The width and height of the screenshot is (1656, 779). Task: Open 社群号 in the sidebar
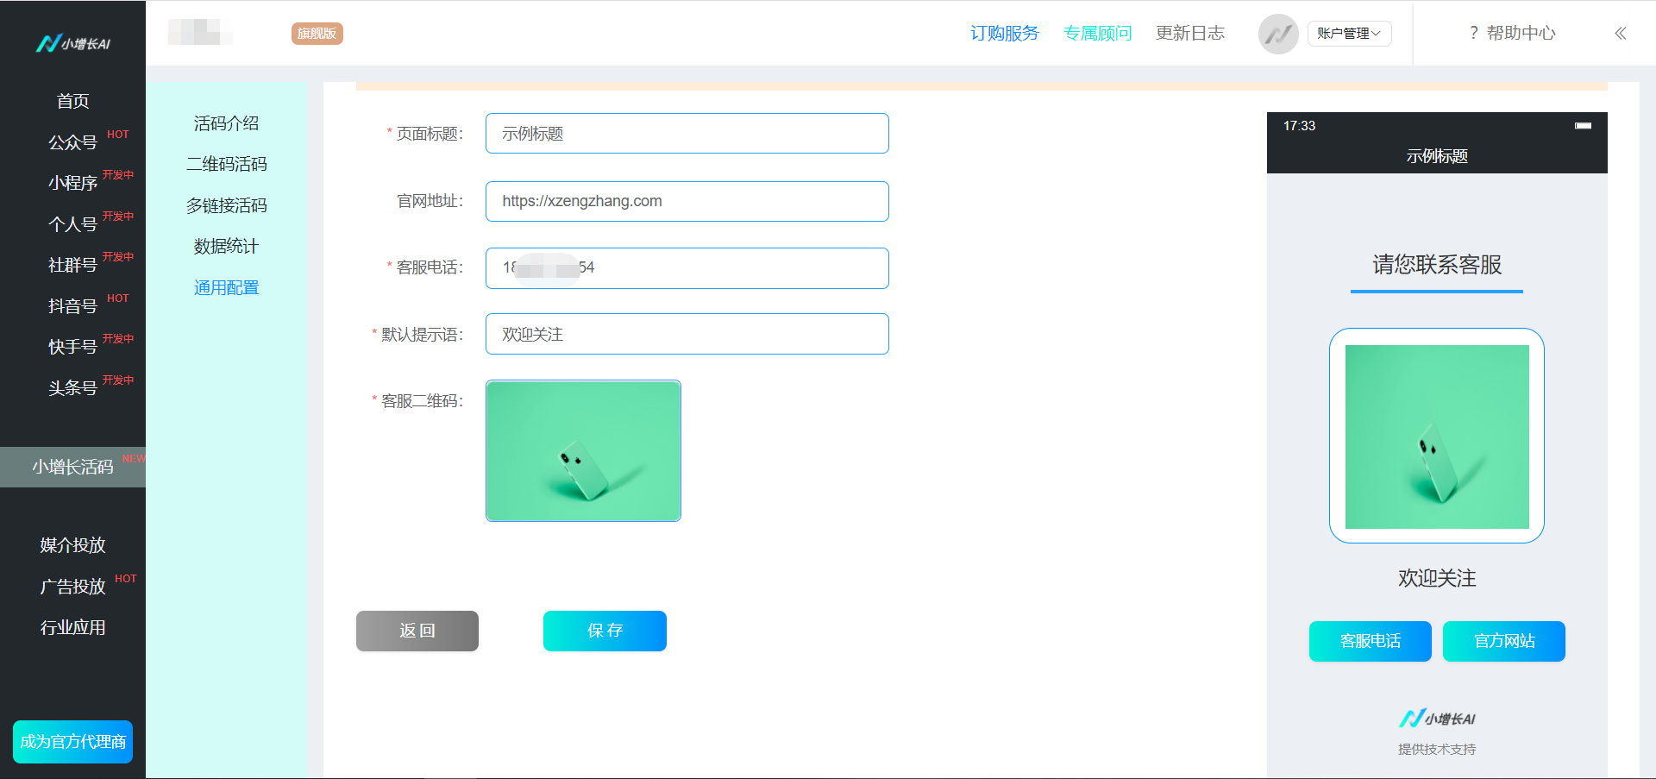(x=72, y=265)
